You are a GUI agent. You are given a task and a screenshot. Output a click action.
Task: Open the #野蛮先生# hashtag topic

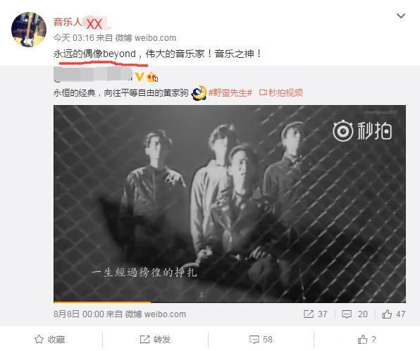(230, 93)
